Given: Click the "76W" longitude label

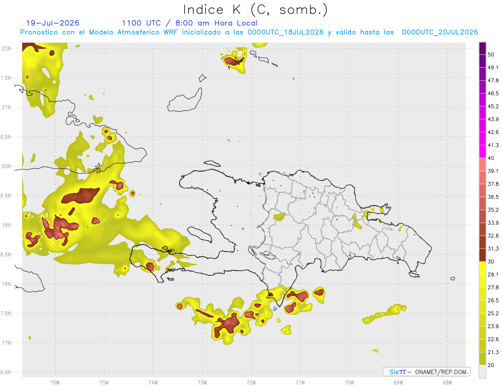Looking at the screenshot, I should tap(55, 382).
